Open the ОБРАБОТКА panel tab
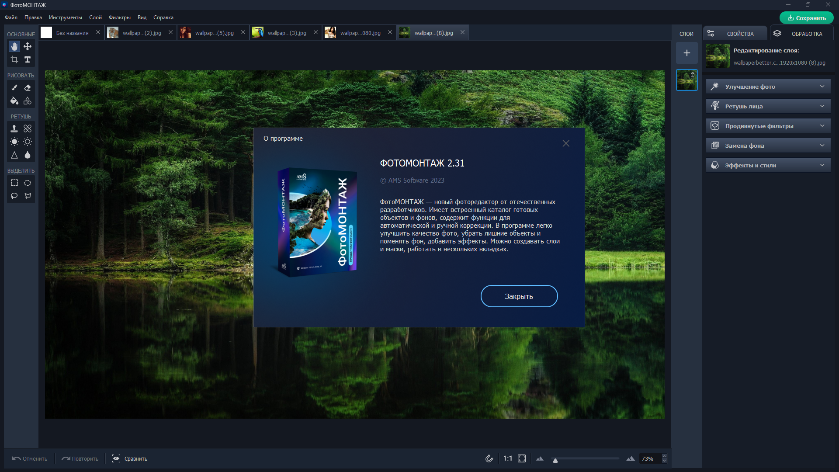839x472 pixels. click(801, 34)
